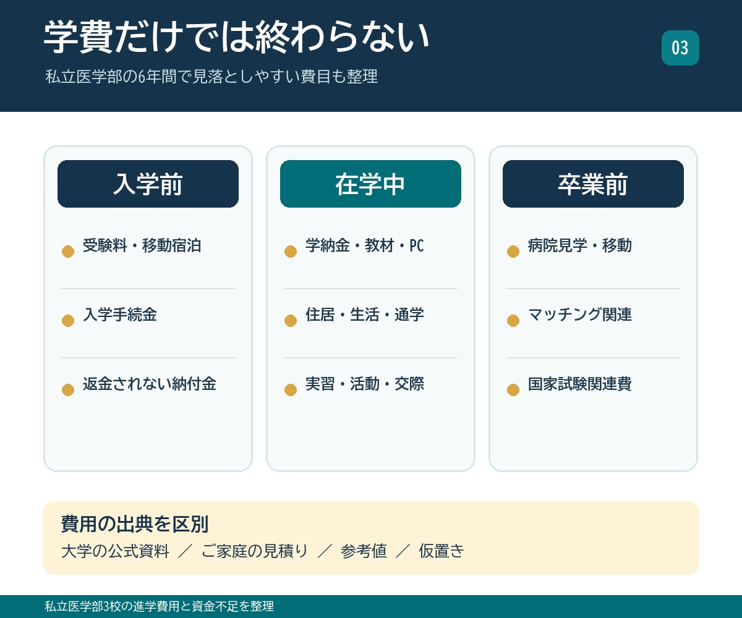Click the bullet dot beside 病院見学・移動
The width and height of the screenshot is (742, 618).
513,252
